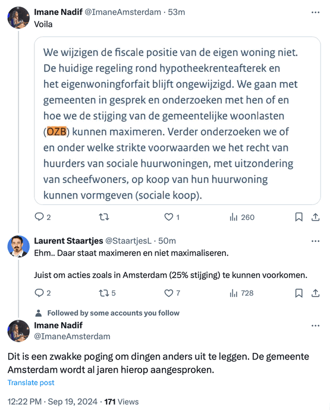The image size is (330, 410).
Task: View analytics showing 728 views
Action: pyautogui.click(x=241, y=293)
